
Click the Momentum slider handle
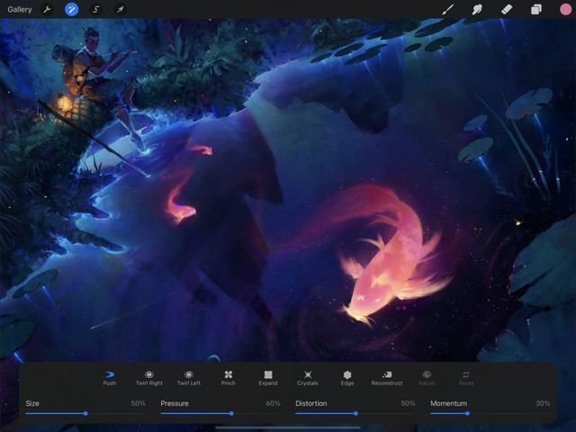(x=467, y=413)
